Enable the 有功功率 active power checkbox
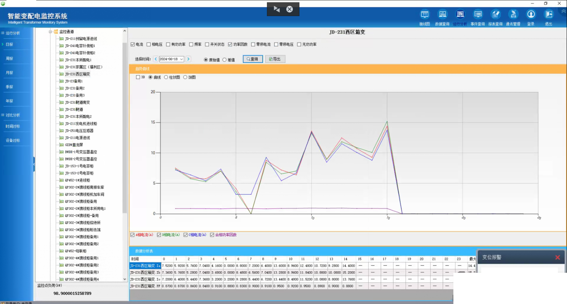The width and height of the screenshot is (567, 304). pyautogui.click(x=168, y=45)
